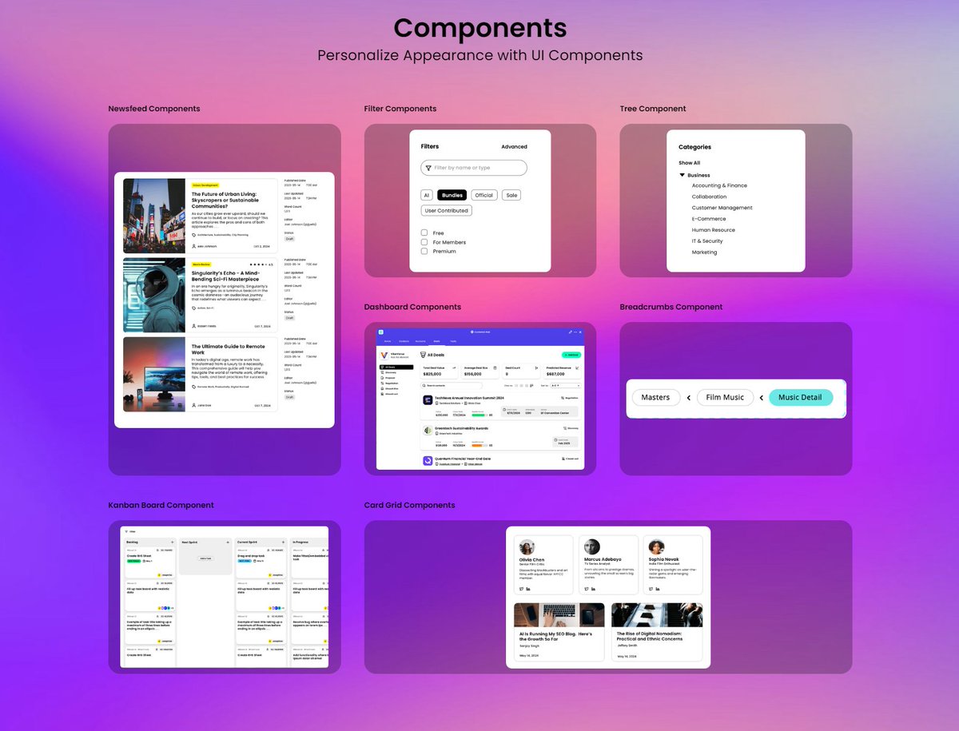Click chevron between Masters and Film Music

[x=688, y=397]
